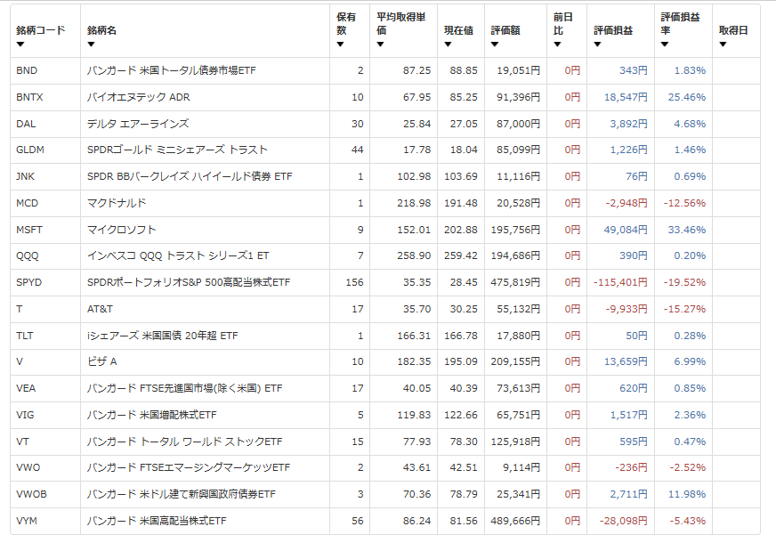Click T loss value -9,933円
The image size is (776, 543).
(x=626, y=310)
